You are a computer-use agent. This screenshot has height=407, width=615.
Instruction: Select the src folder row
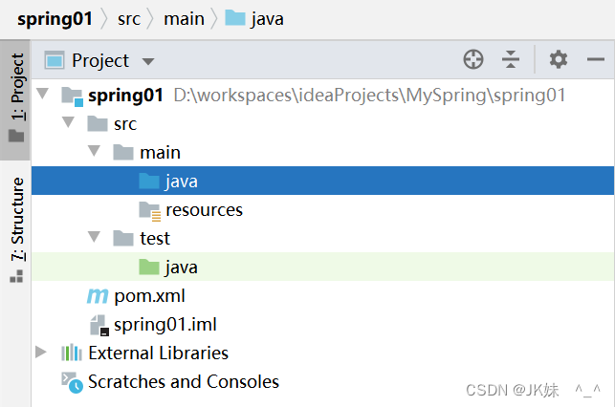(322, 124)
